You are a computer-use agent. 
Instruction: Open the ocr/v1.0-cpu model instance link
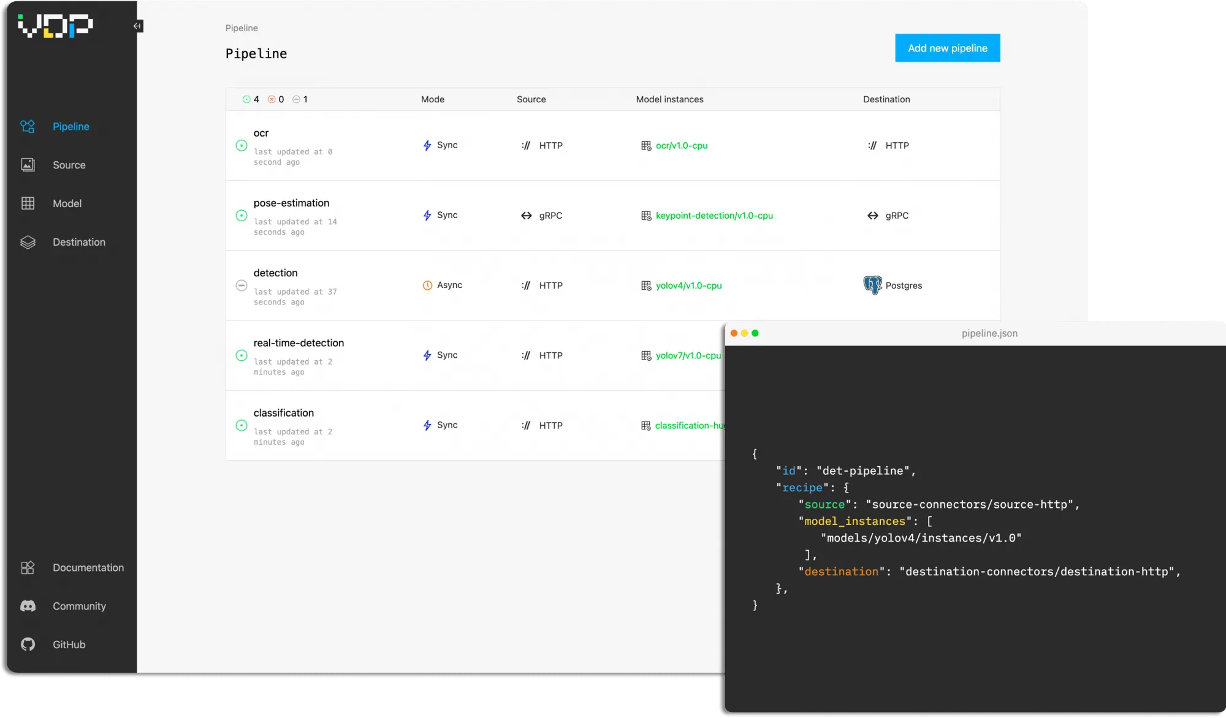click(681, 146)
